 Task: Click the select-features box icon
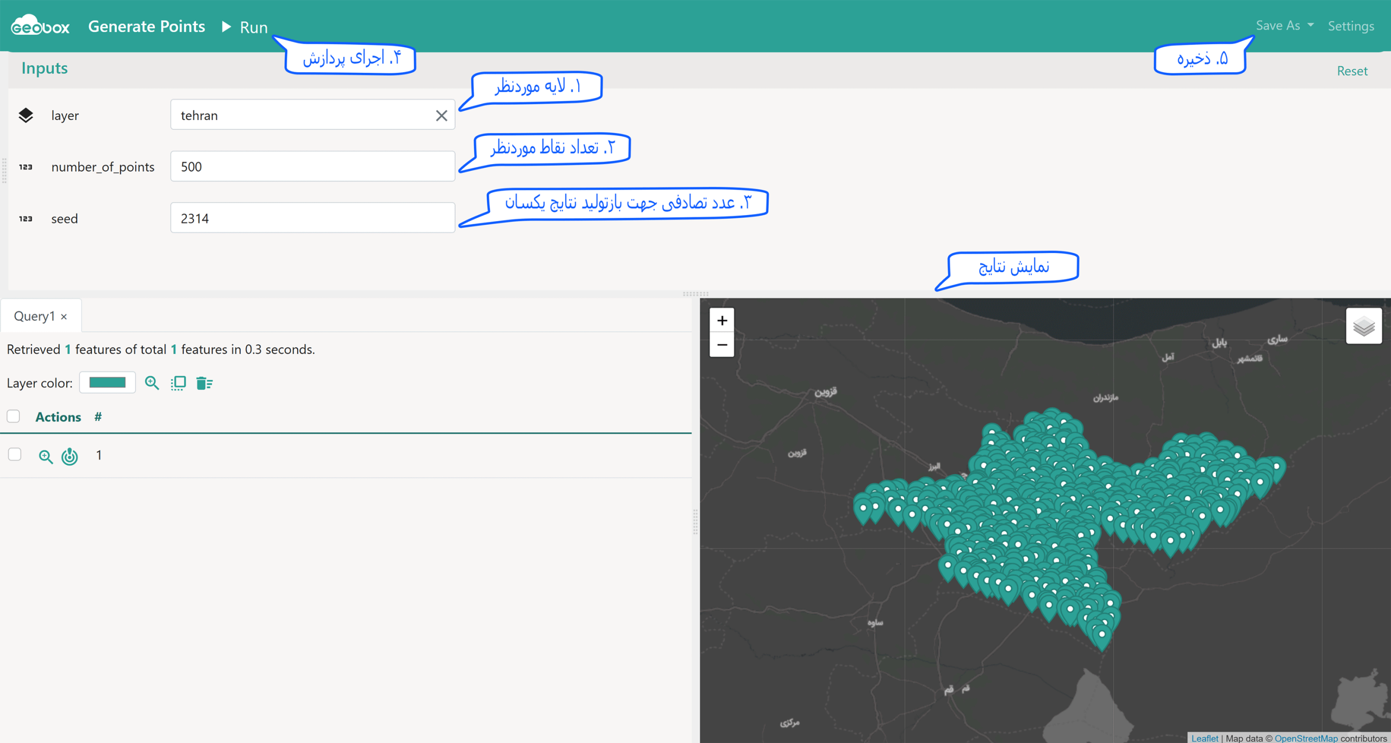(178, 383)
